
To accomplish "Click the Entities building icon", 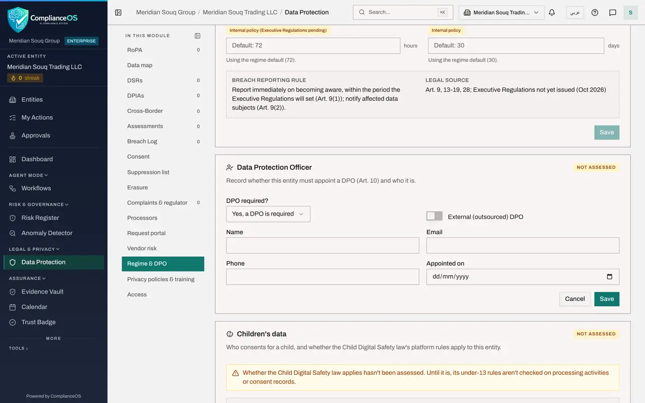I will [13, 100].
